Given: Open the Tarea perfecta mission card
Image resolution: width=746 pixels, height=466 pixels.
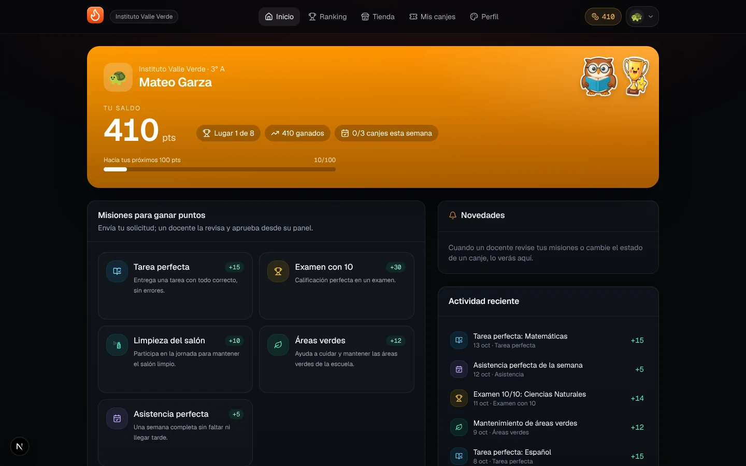Looking at the screenshot, I should click(x=175, y=286).
